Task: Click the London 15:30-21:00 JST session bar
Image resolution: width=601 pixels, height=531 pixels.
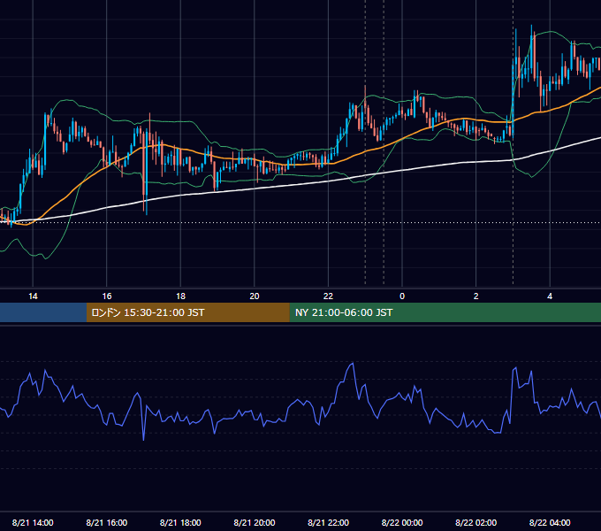Action: [x=187, y=312]
